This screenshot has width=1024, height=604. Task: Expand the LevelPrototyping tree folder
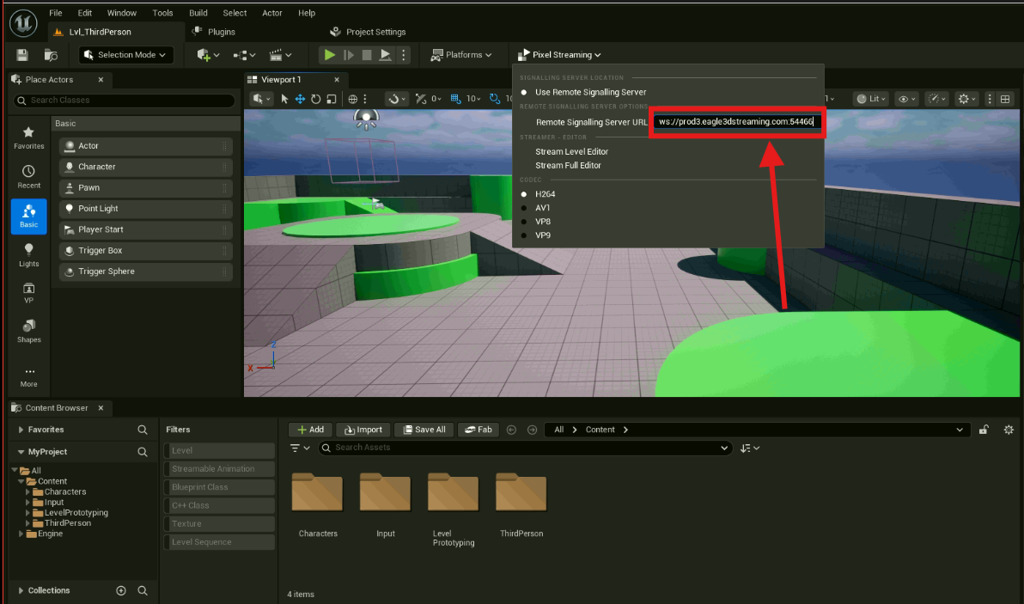[27, 513]
